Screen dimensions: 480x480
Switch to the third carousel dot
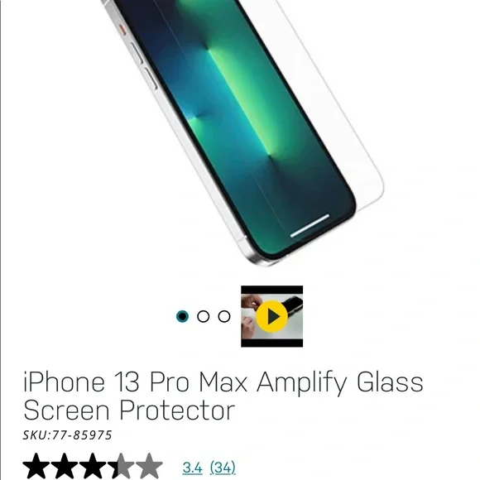(x=224, y=316)
